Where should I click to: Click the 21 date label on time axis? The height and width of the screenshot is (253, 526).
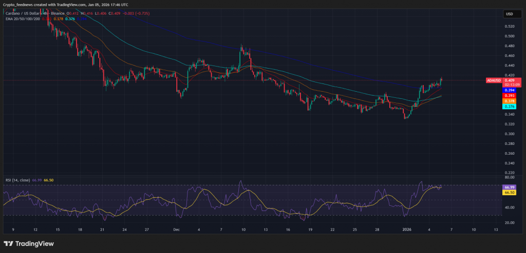click(102, 229)
